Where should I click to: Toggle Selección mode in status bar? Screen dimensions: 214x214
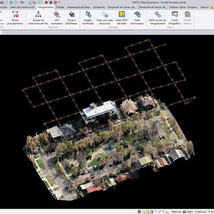tap(177, 212)
